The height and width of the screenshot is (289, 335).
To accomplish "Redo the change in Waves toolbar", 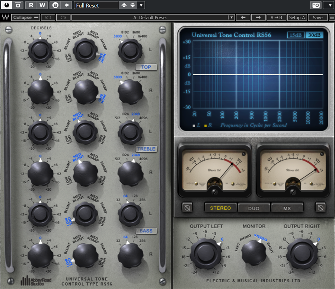I will pyautogui.click(x=63, y=17).
